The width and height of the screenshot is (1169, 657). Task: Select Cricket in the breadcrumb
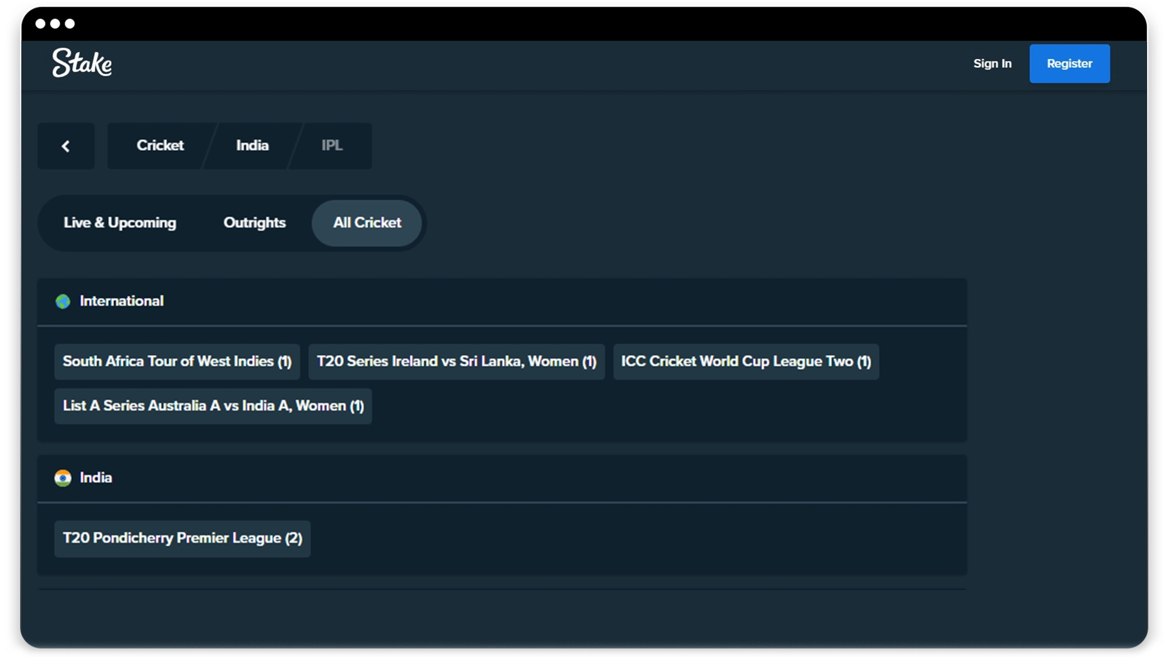[160, 145]
